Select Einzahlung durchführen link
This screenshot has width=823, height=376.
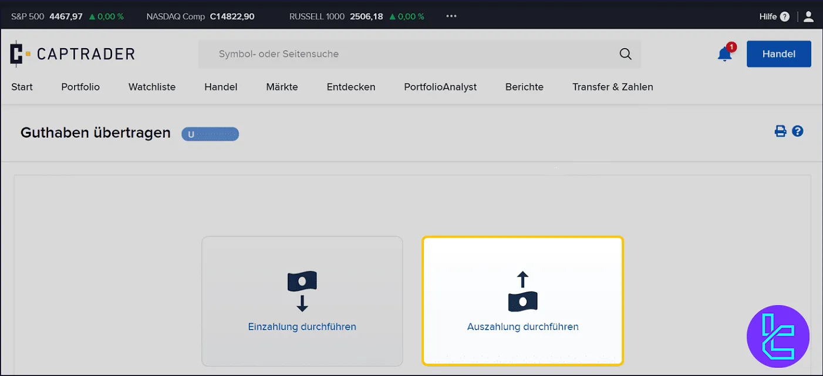302,327
